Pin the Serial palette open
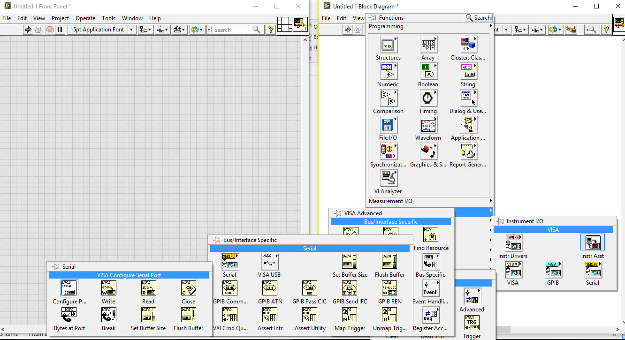 [55, 267]
